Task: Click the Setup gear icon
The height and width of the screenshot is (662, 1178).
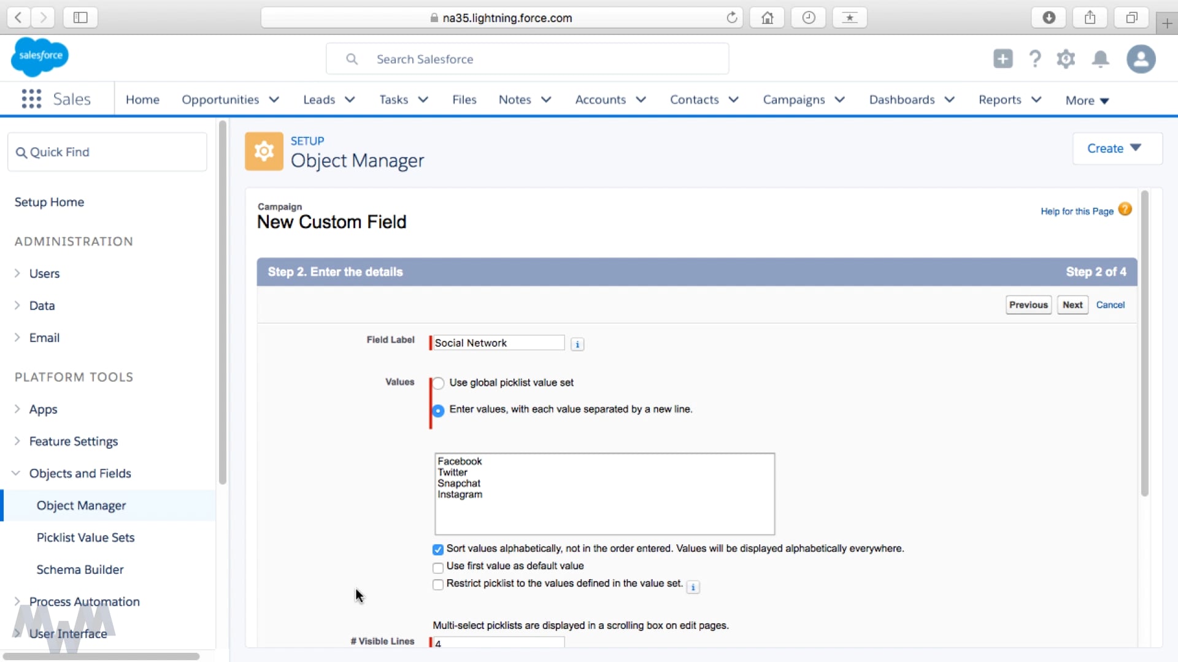Action: [1067, 58]
